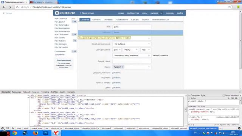Collapse the Computed Style section
The width and height of the screenshot is (242, 136).
189,95
